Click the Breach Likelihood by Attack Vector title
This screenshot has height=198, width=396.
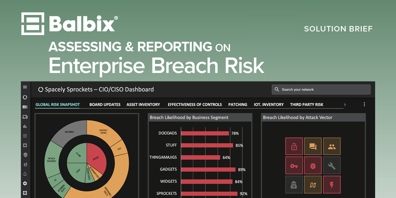298,118
